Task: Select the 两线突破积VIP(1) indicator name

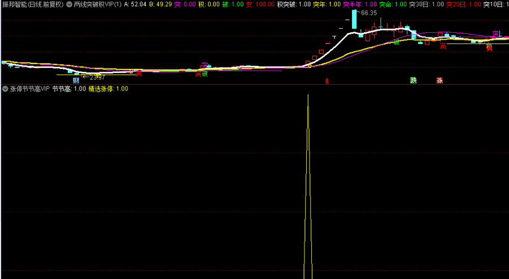Action: 98,4
